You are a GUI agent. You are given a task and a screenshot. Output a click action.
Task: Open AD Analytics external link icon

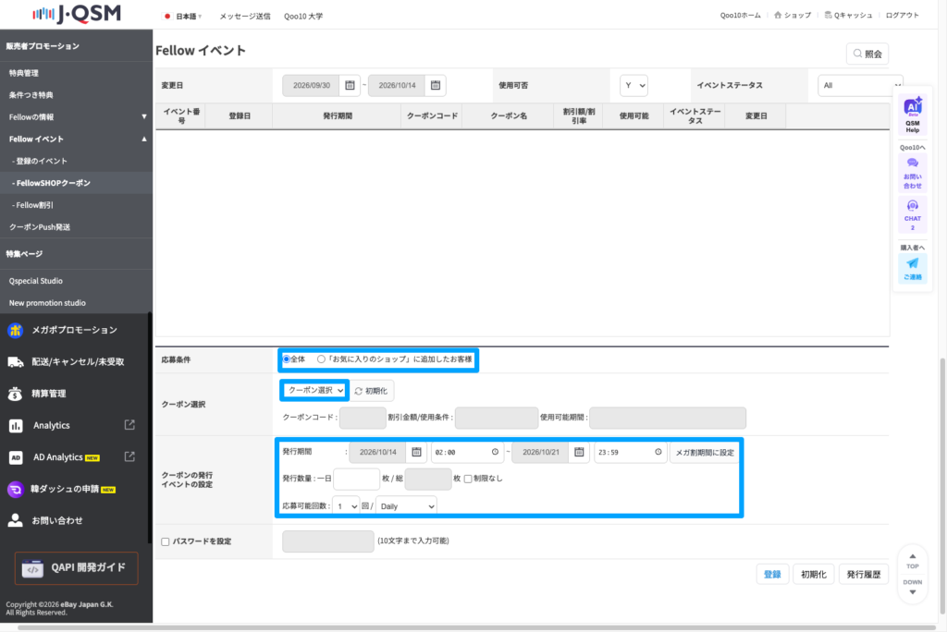129,456
